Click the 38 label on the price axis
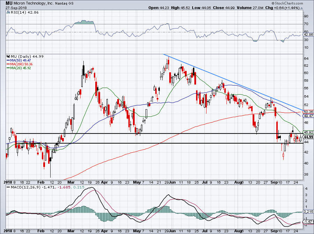The width and height of the screenshot is (314, 234). [x=306, y=174]
